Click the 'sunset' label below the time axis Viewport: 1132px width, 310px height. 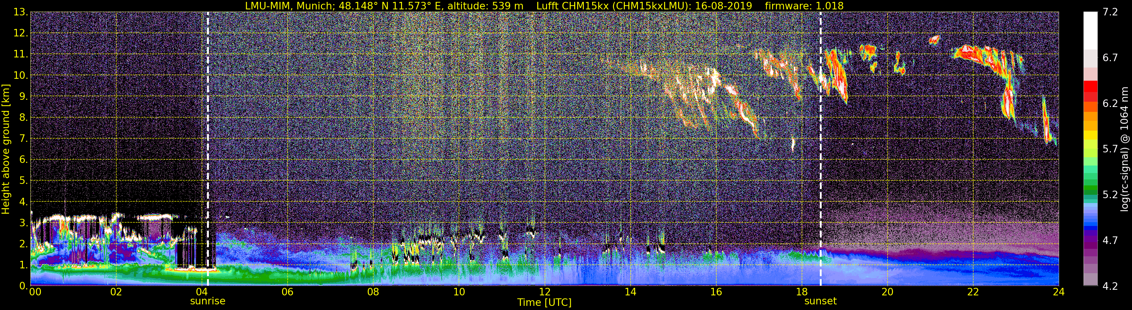(x=820, y=301)
